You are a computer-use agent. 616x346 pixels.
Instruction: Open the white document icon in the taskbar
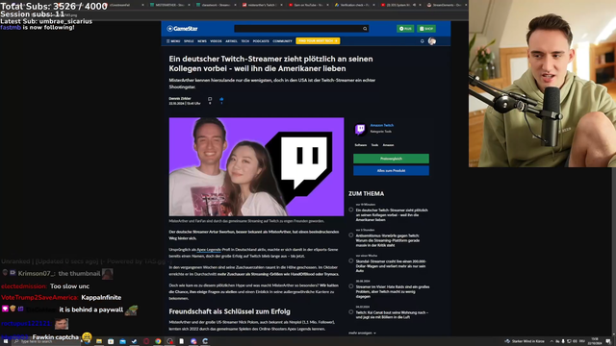tap(182, 341)
